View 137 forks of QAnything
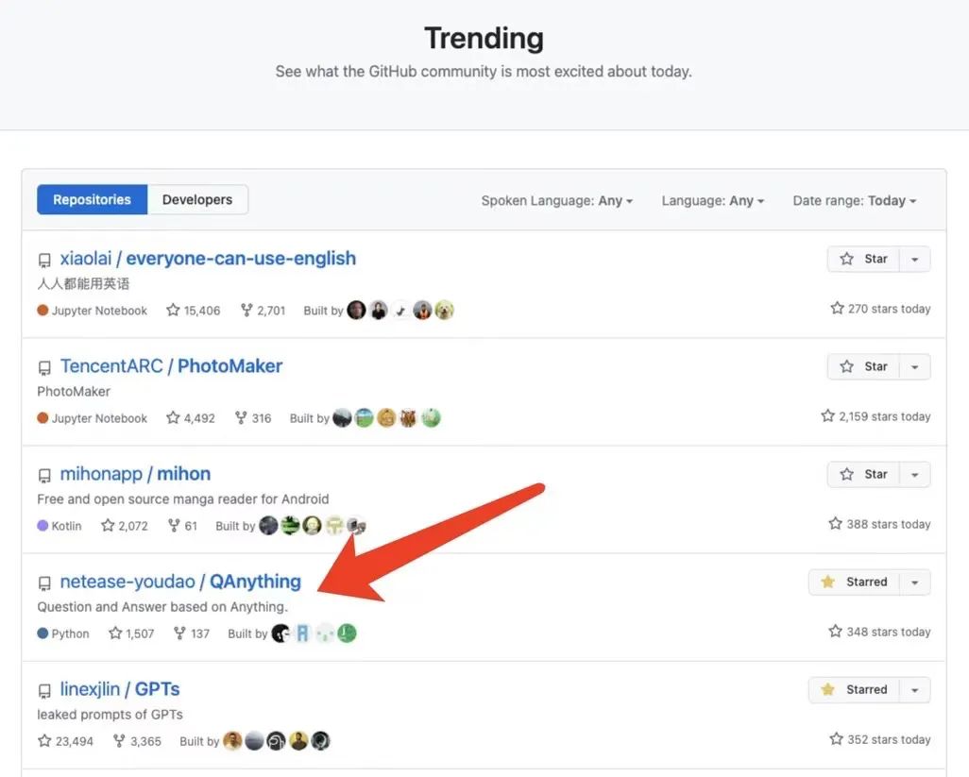The height and width of the screenshot is (777, 969). [x=192, y=633]
